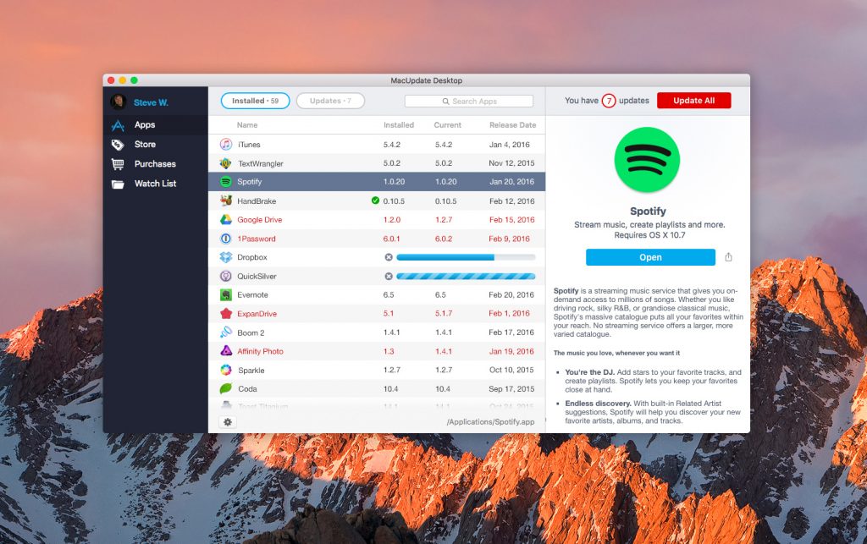Click the large Spotify logo
The height and width of the screenshot is (544, 867).
click(x=647, y=160)
